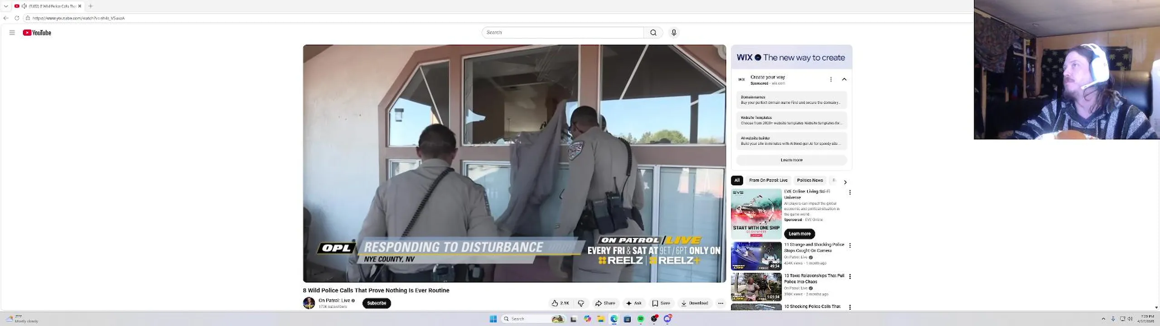Open options for 11 Strange and Shocking video
Viewport: 1160px width, 326px height.
tap(850, 245)
